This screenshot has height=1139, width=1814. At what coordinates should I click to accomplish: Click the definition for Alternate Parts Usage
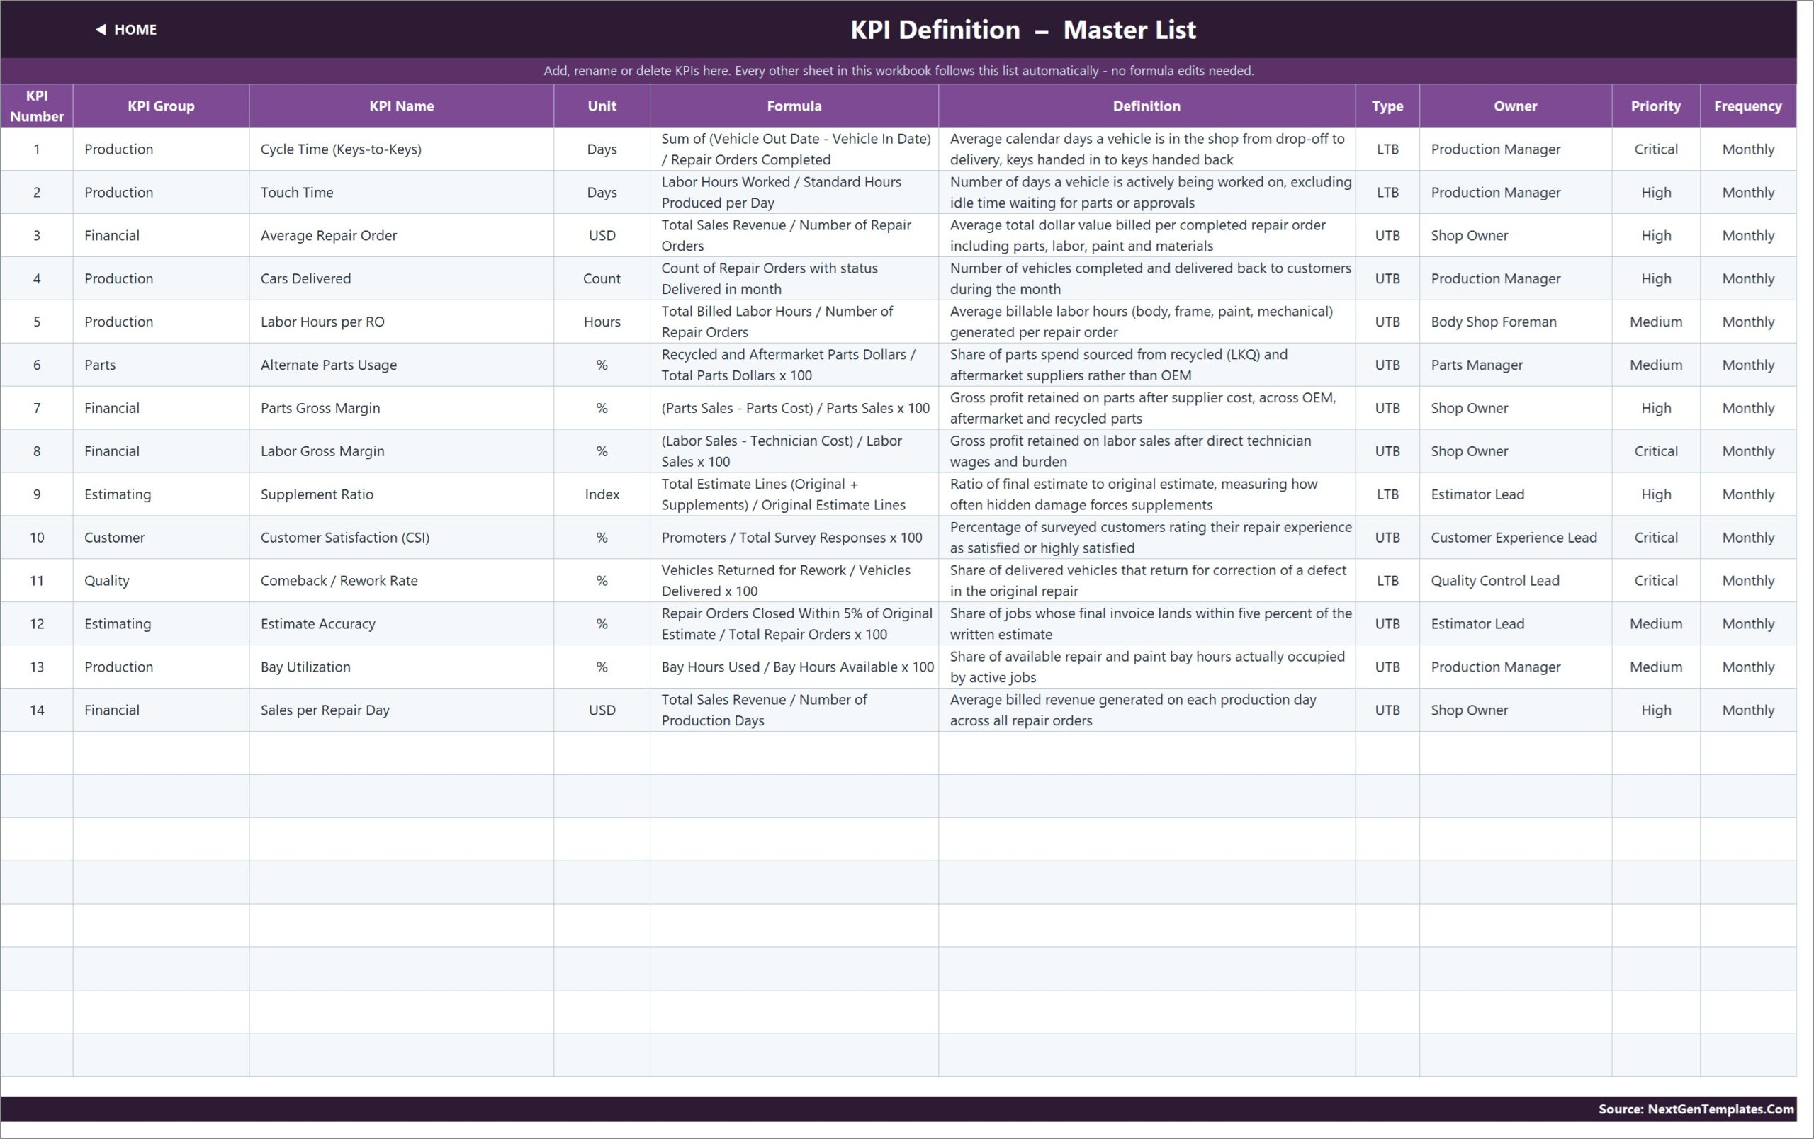tap(1147, 364)
